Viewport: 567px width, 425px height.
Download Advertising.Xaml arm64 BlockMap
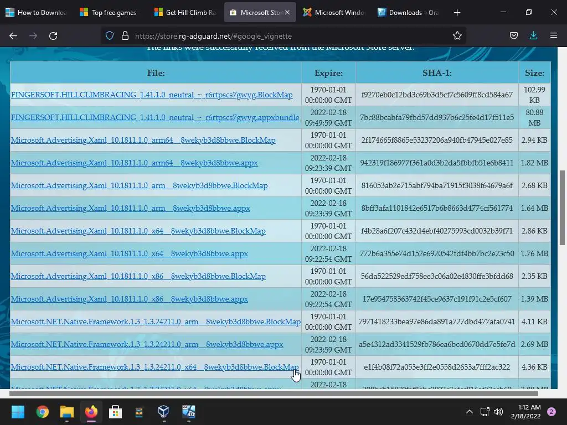[143, 140]
